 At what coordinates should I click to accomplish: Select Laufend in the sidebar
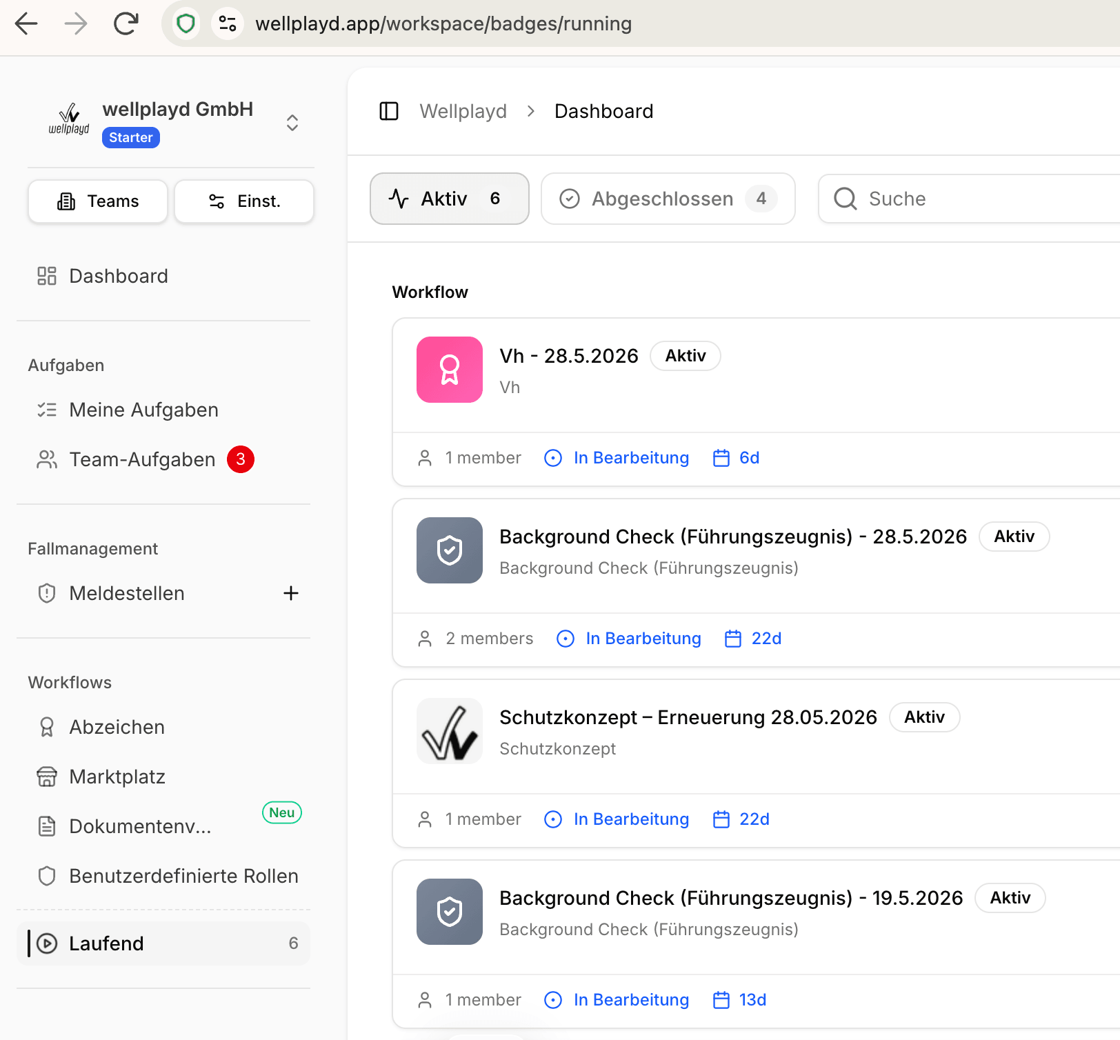click(163, 943)
